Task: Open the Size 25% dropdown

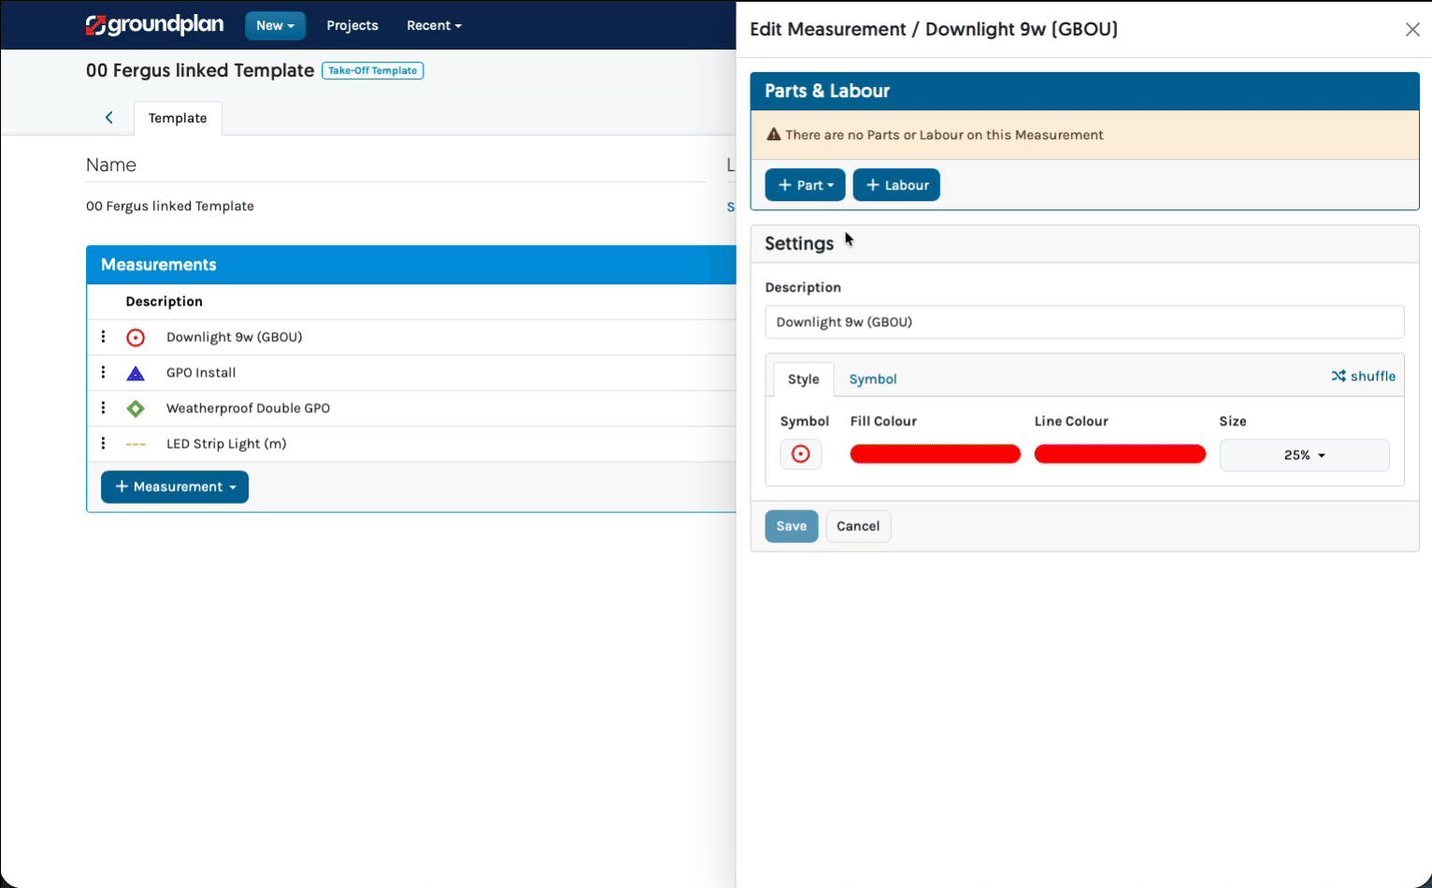Action: (x=1304, y=455)
